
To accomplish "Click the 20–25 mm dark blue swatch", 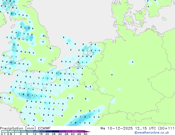I will (x=49, y=131).
